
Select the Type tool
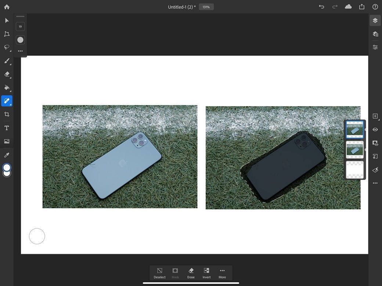coord(6,127)
